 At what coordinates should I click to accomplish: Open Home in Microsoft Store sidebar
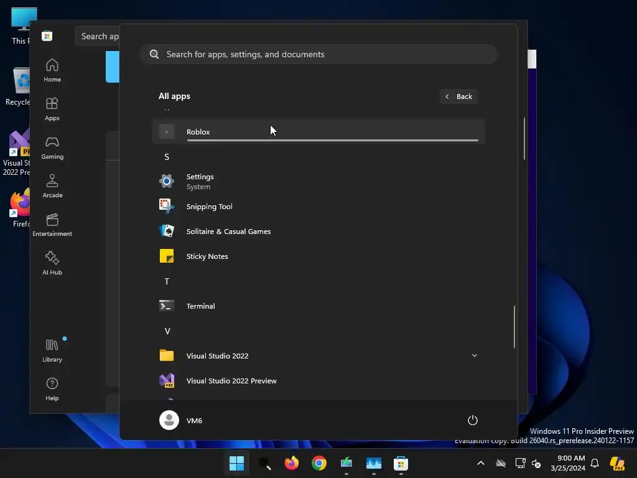coord(52,70)
